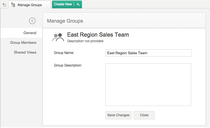This screenshot has height=128, width=210.
Task: Select General in the sidebar
Action: (x=30, y=33)
